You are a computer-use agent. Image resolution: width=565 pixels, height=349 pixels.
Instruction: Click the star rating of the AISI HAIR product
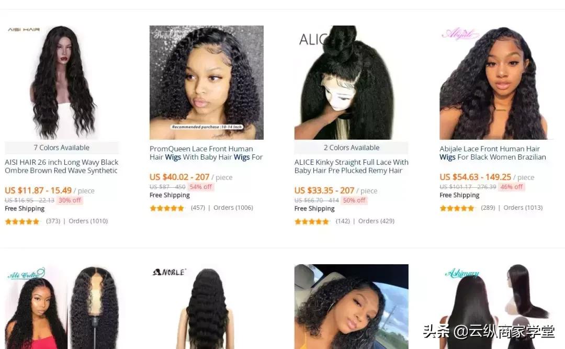coord(22,221)
